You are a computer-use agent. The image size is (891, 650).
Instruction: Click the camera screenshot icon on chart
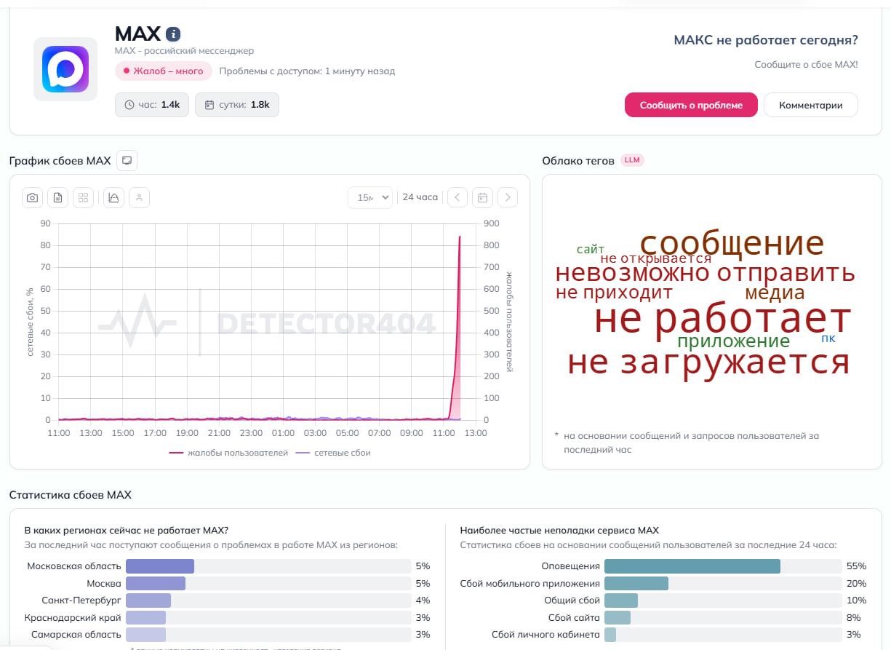32,197
